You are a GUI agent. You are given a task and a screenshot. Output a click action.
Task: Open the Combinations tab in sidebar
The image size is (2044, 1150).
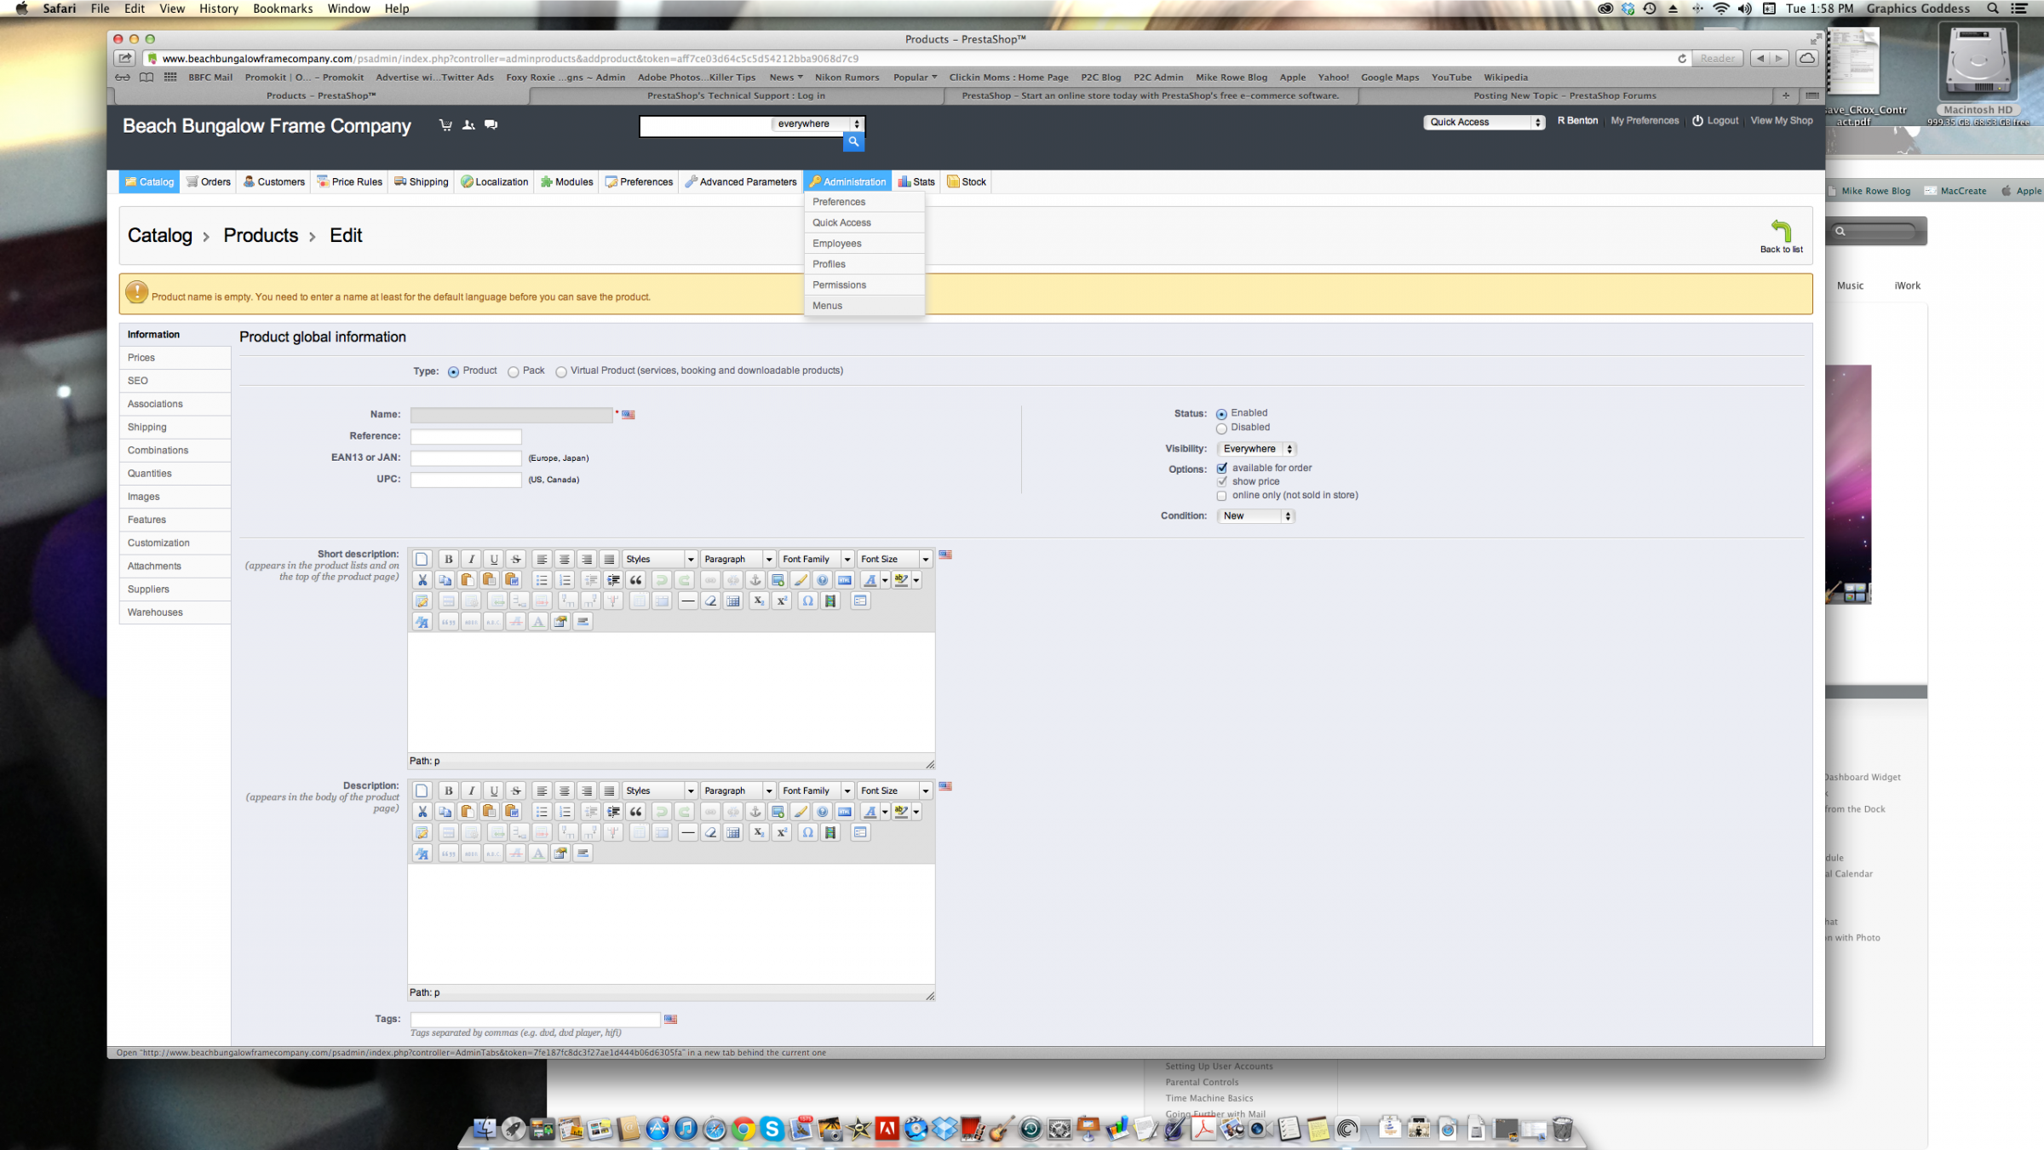click(158, 451)
